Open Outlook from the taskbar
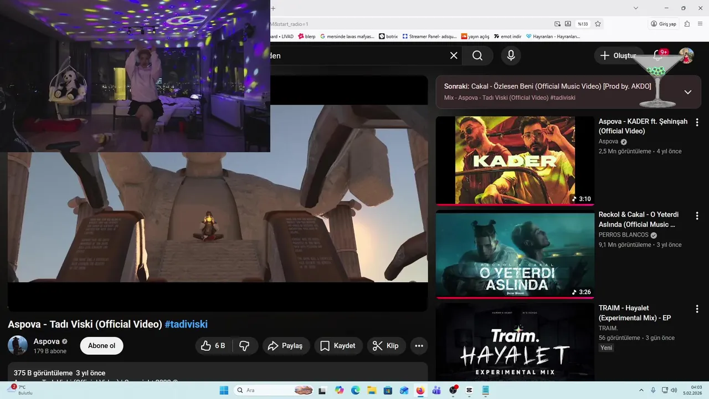 click(404, 390)
